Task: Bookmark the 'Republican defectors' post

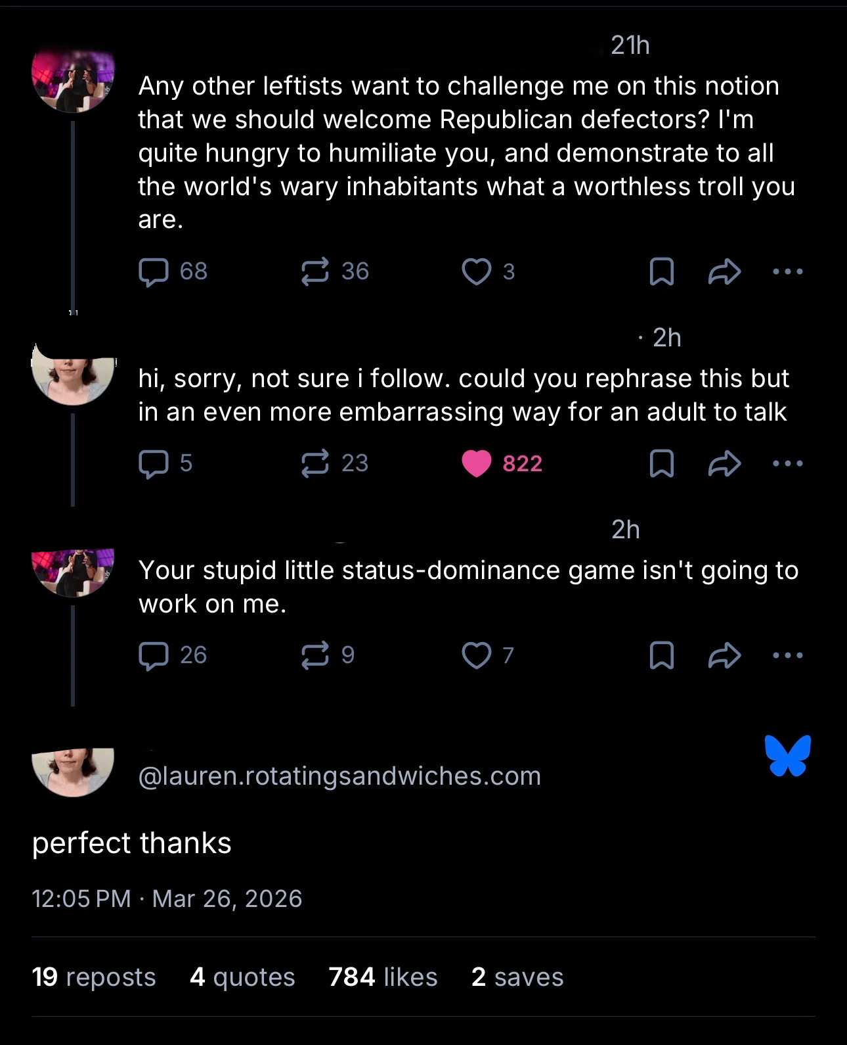Action: point(661,271)
